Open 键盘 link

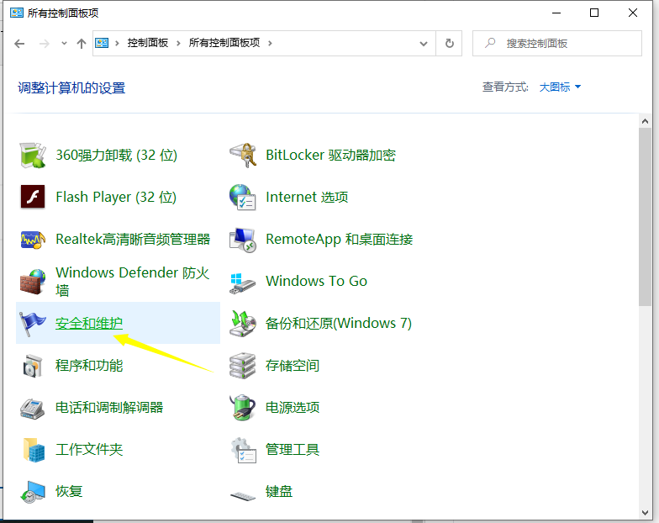click(279, 491)
